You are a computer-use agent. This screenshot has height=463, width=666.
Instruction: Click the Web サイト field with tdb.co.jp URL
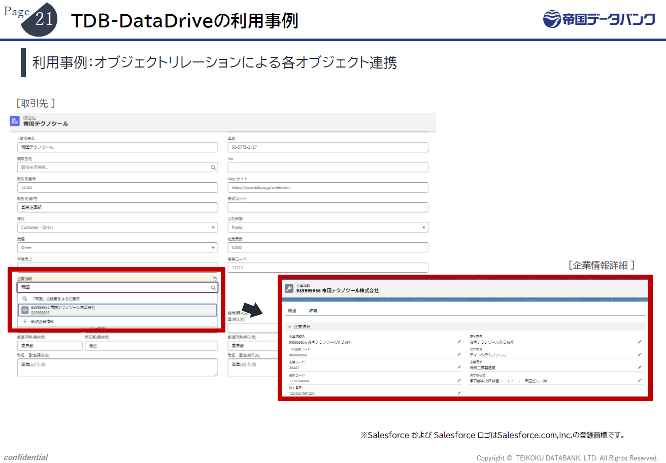(328, 187)
